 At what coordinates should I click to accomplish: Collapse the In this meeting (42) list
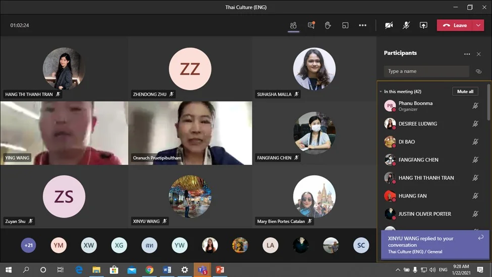coord(381,91)
